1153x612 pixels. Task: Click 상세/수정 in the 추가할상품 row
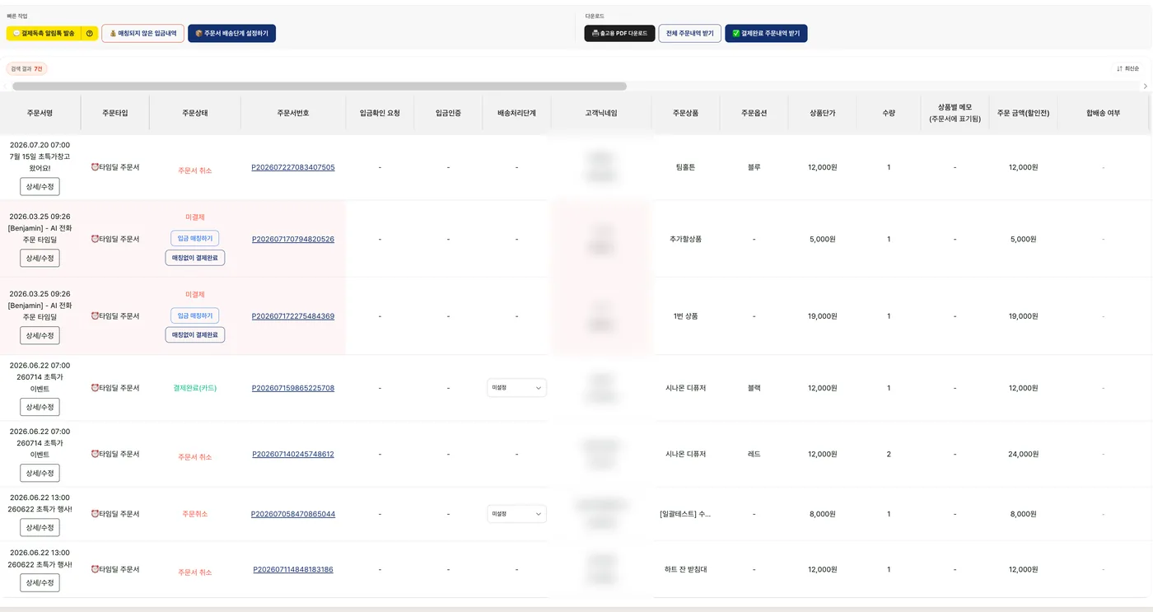[x=40, y=258]
